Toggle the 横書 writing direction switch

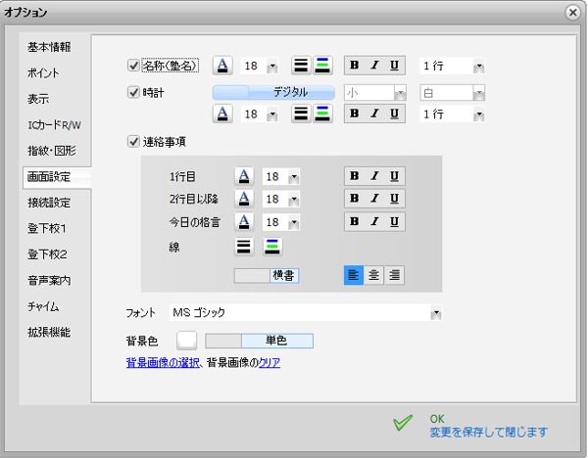pyautogui.click(x=267, y=276)
